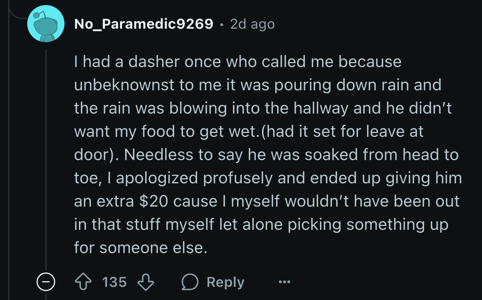The image size is (482, 300).
Task: Open the "2d ago" timestamp permalink
Action: tap(252, 24)
